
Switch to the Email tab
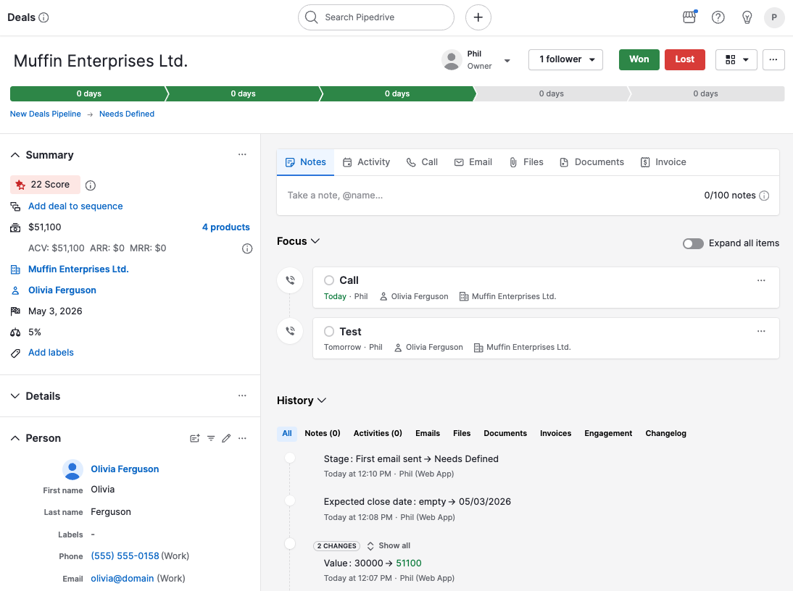tap(473, 162)
